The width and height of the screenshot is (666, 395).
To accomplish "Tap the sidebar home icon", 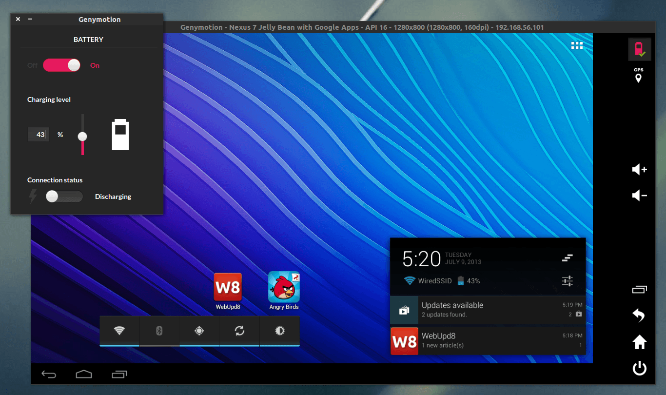I will [x=639, y=342].
